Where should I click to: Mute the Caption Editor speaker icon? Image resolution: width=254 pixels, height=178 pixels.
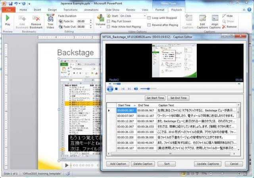click(136, 89)
